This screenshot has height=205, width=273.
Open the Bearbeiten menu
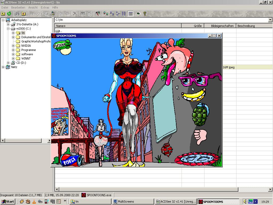point(18,7)
